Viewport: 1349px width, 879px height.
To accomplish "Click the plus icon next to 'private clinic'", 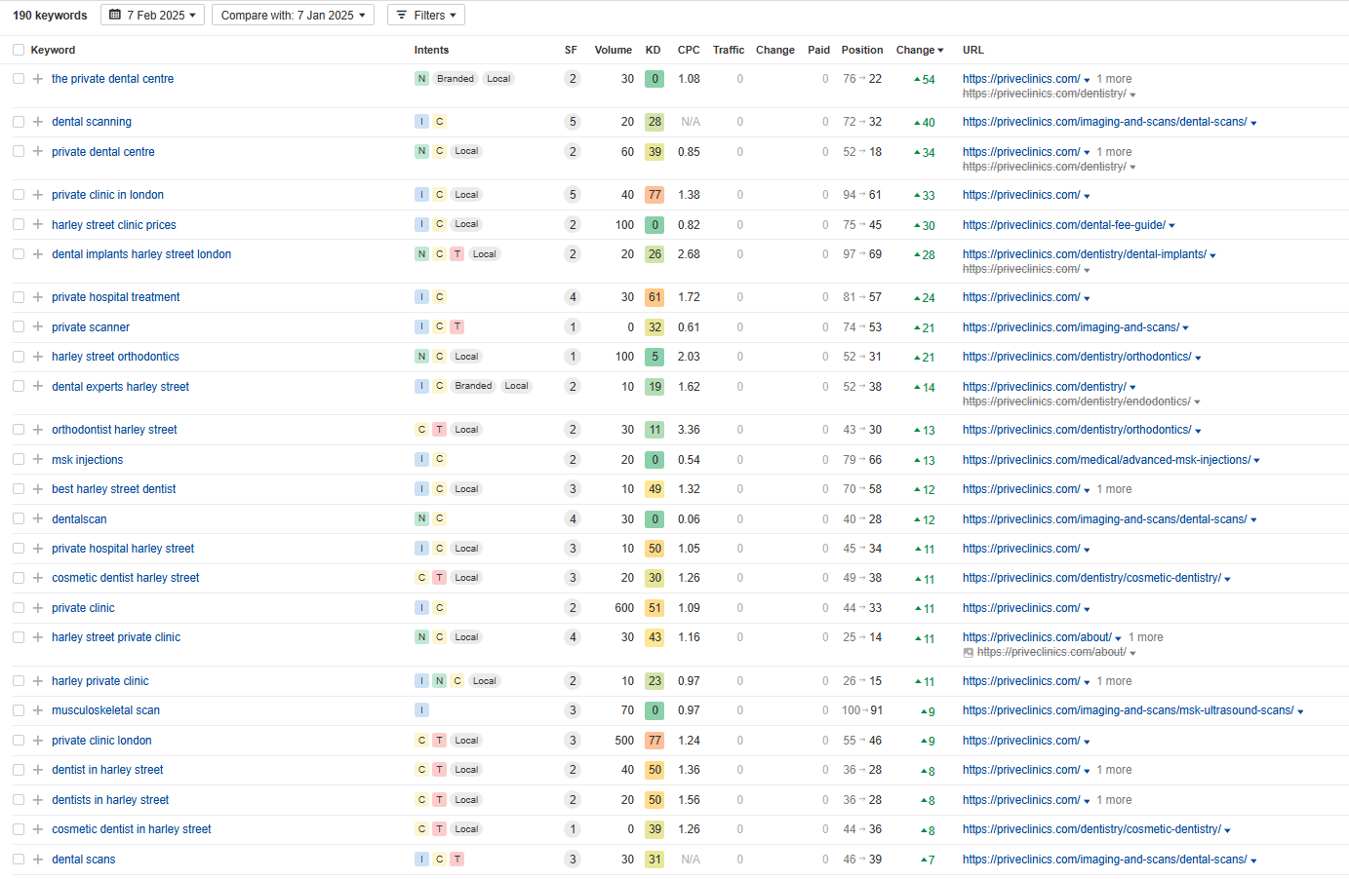I will [x=37, y=608].
